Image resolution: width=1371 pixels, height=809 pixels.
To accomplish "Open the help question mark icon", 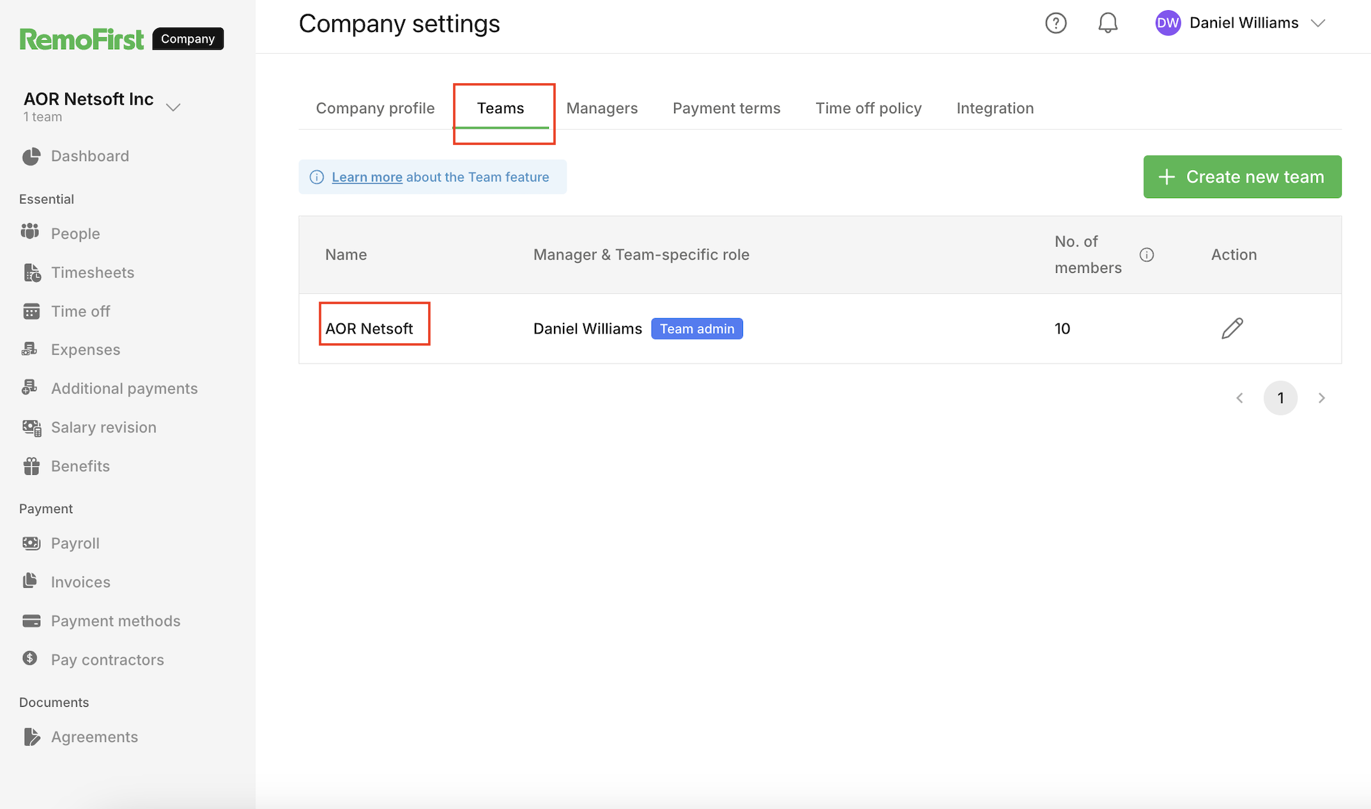I will coord(1055,23).
